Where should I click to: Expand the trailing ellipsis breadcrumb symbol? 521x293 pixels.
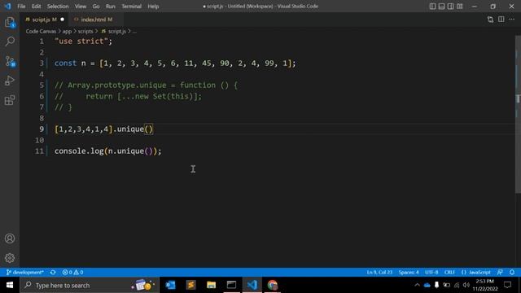134,31
